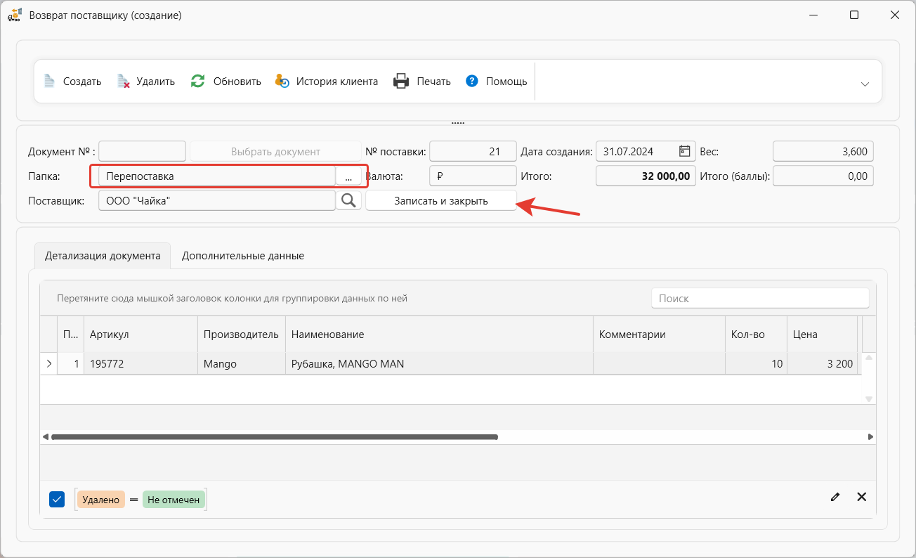Minimize the Возврат поставщику window
916x558 pixels.
tap(813, 15)
